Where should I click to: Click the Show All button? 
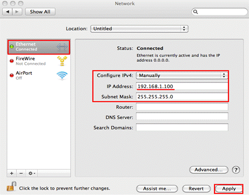coord(40,12)
